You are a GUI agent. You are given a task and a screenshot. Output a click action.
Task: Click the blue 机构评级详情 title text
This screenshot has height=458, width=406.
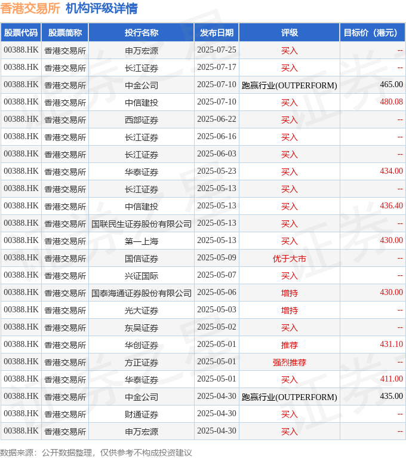coord(101,8)
